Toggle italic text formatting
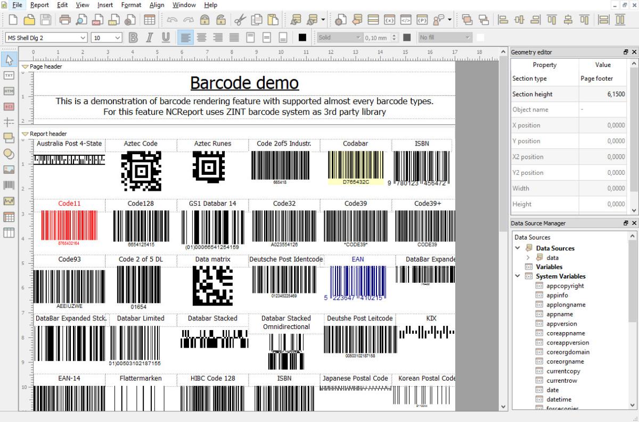The width and height of the screenshot is (639, 422). [150, 37]
